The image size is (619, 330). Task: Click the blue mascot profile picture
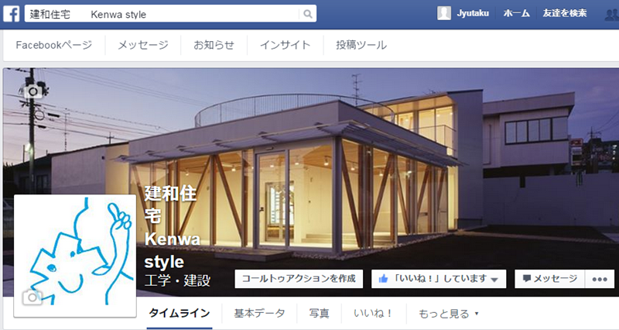75,256
